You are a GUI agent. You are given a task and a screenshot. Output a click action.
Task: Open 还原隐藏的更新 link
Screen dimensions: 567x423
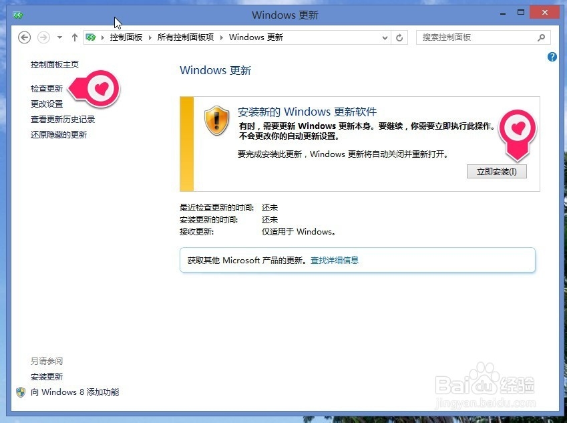pyautogui.click(x=59, y=135)
